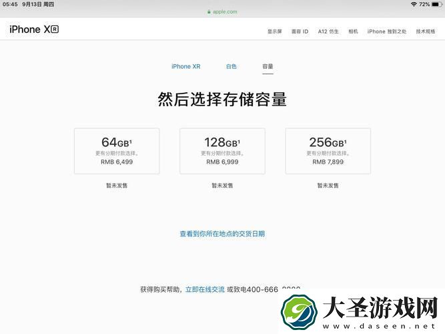The height and width of the screenshot is (334, 445).
Task: Tap the 72% battery percentage text
Action: [424, 4]
